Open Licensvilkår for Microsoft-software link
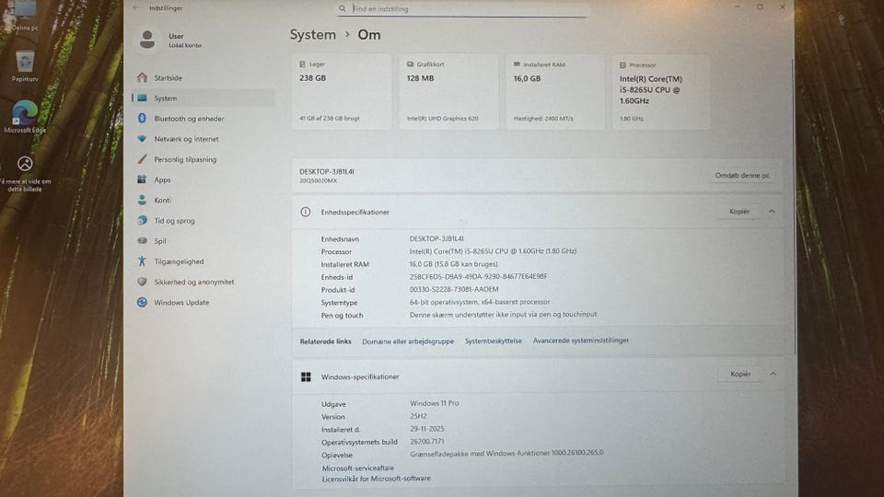Image resolution: width=884 pixels, height=497 pixels. tap(376, 479)
